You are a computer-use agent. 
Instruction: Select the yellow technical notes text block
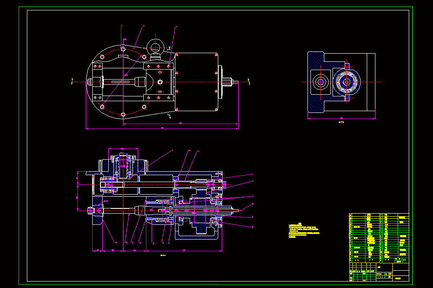tap(304, 231)
